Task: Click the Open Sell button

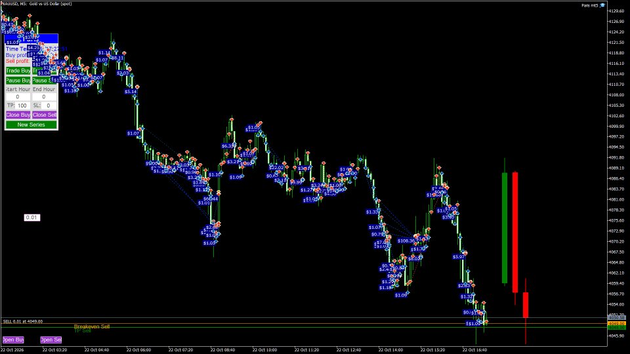Action: click(51, 340)
